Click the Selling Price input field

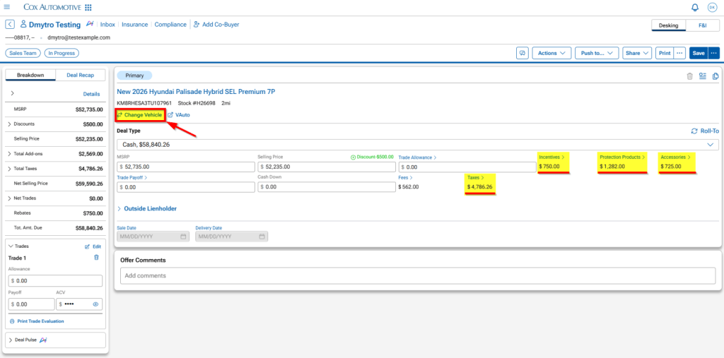327,167
